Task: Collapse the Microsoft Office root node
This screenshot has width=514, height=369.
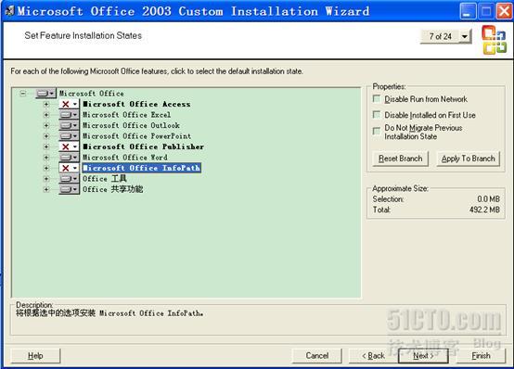Action: tap(22, 94)
